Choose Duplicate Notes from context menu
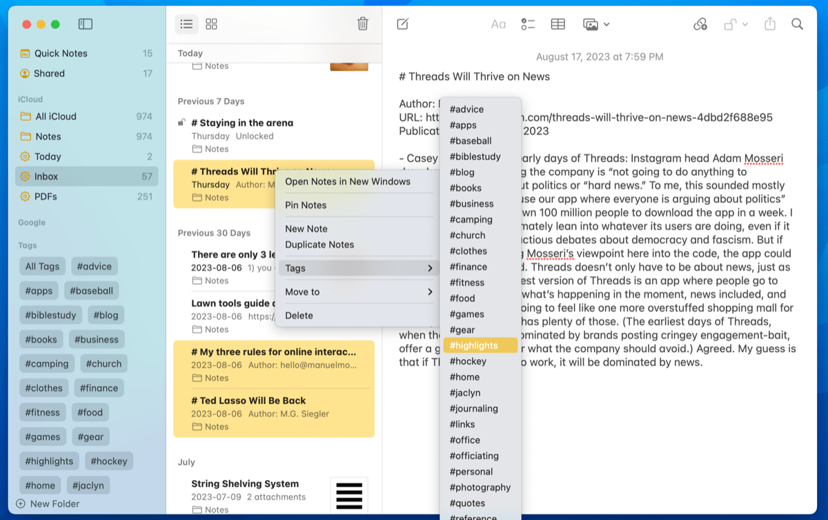Viewport: 828px width, 520px height. coord(319,244)
